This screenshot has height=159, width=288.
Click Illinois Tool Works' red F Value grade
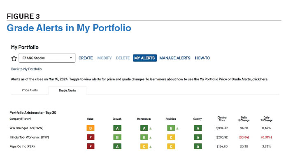pos(91,137)
